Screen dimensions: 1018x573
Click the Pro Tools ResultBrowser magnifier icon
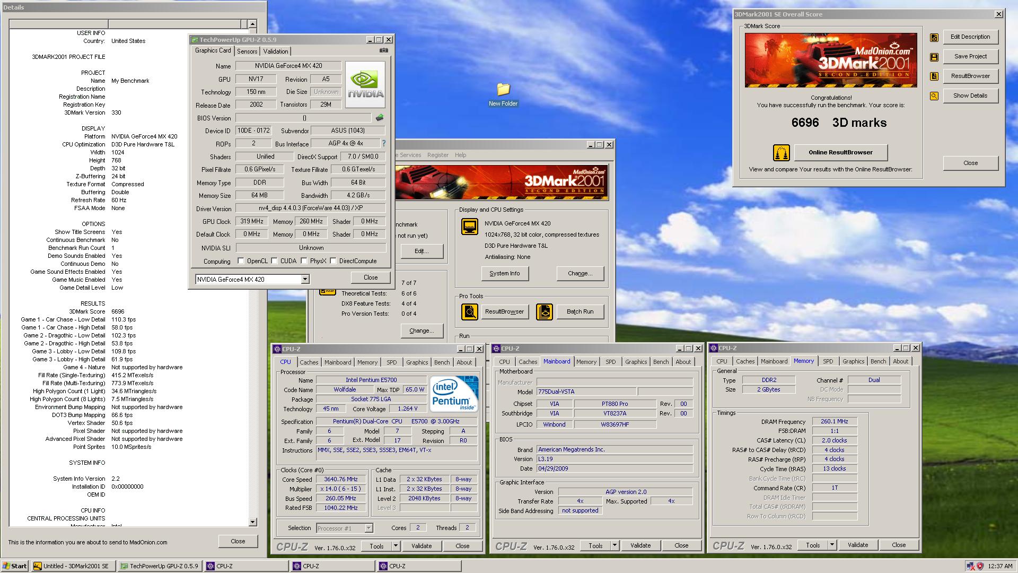point(470,312)
